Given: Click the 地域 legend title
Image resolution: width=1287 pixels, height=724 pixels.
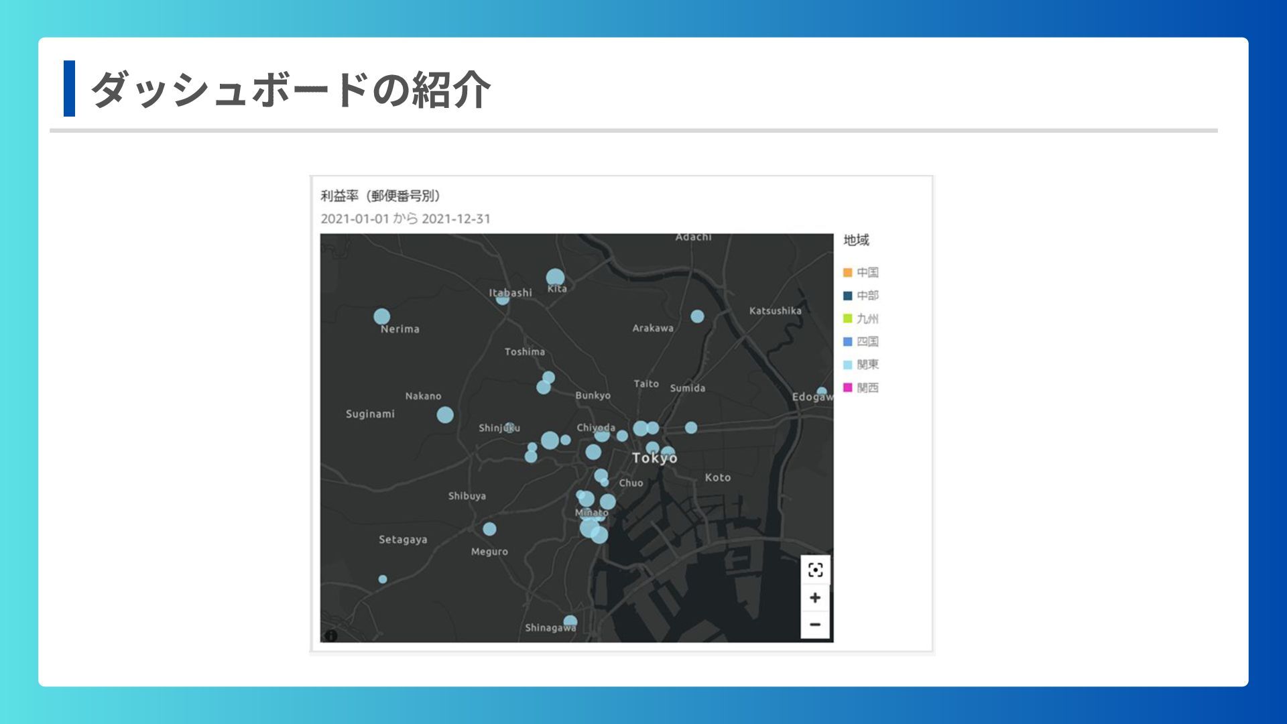Looking at the screenshot, I should point(856,240).
